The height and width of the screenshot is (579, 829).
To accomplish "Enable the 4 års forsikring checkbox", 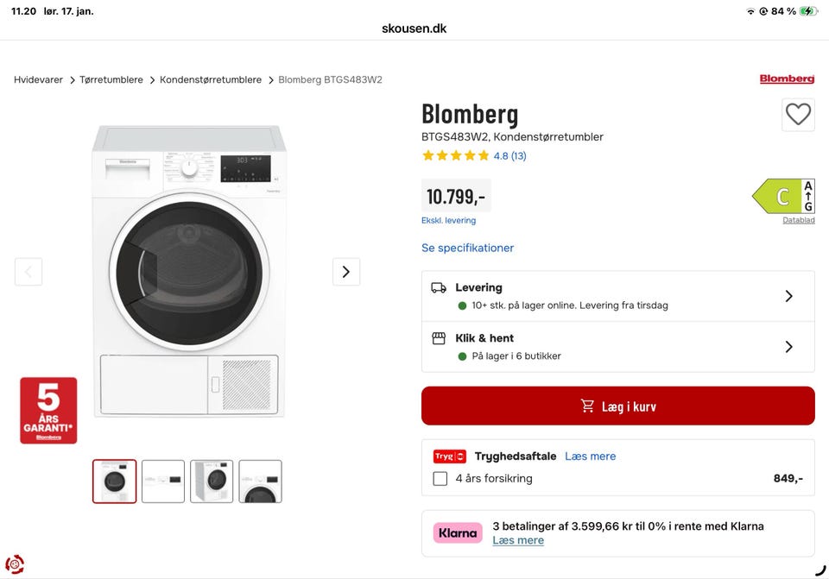I will 440,478.
